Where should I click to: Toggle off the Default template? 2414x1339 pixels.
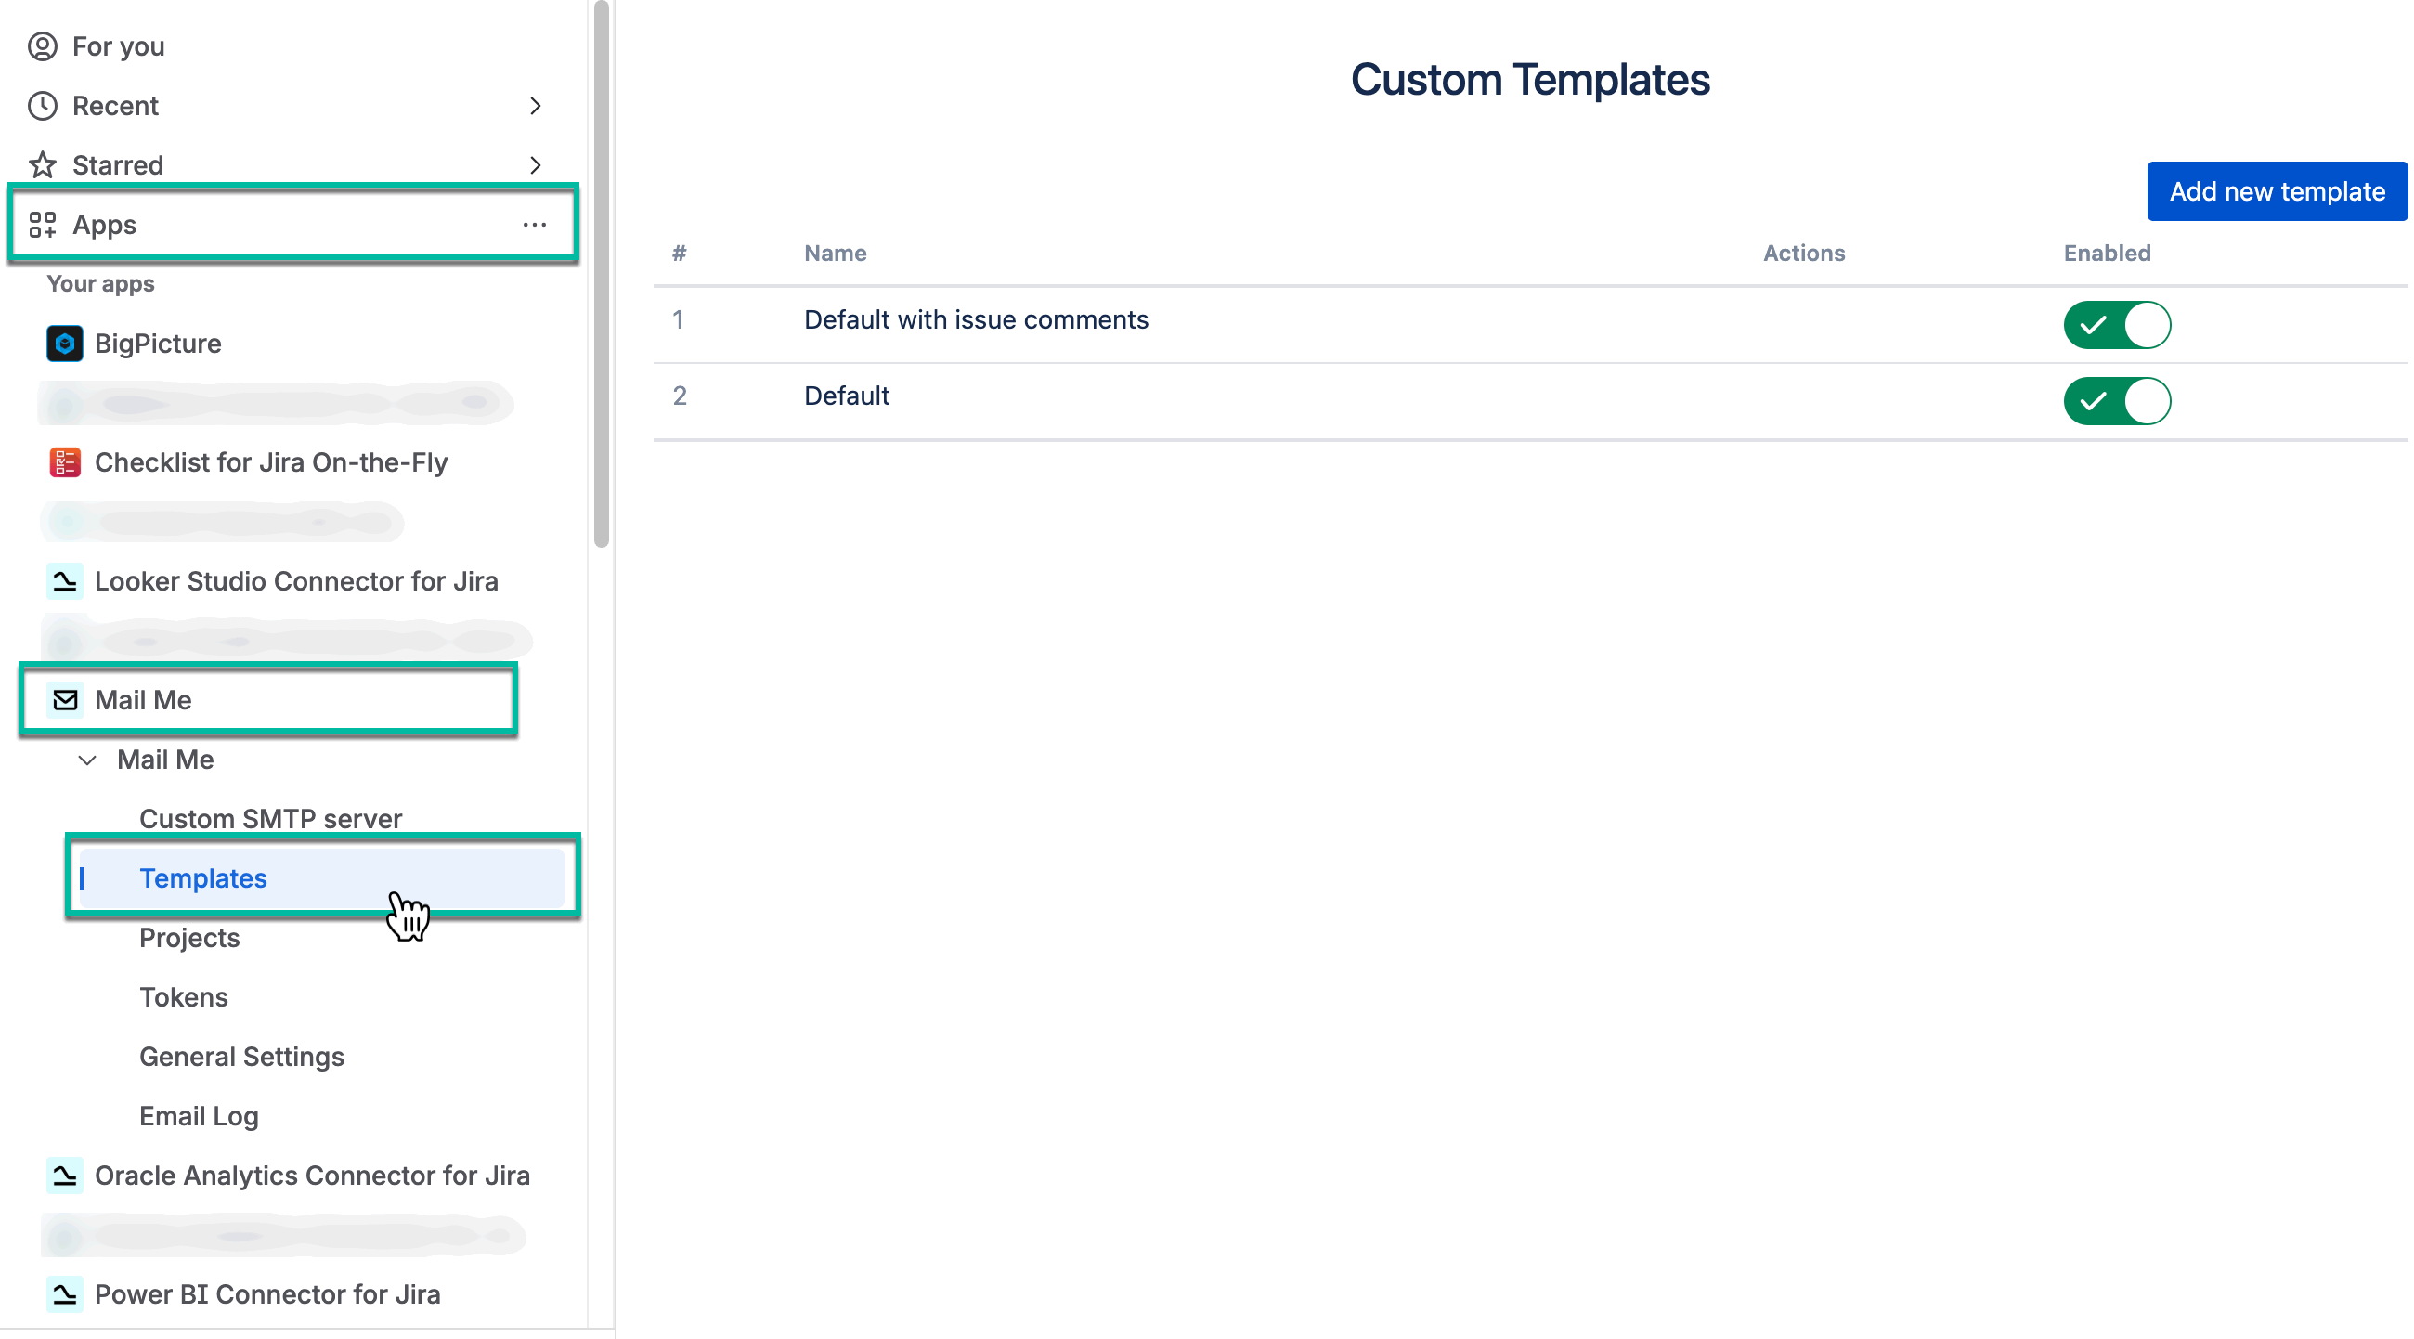(x=2116, y=401)
